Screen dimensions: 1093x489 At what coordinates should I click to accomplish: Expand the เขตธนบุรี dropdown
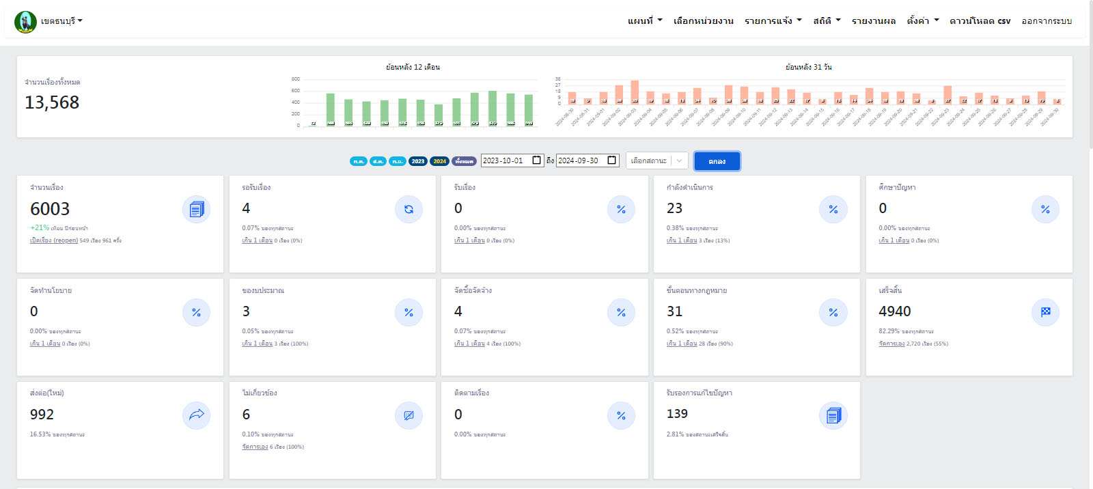coord(61,21)
